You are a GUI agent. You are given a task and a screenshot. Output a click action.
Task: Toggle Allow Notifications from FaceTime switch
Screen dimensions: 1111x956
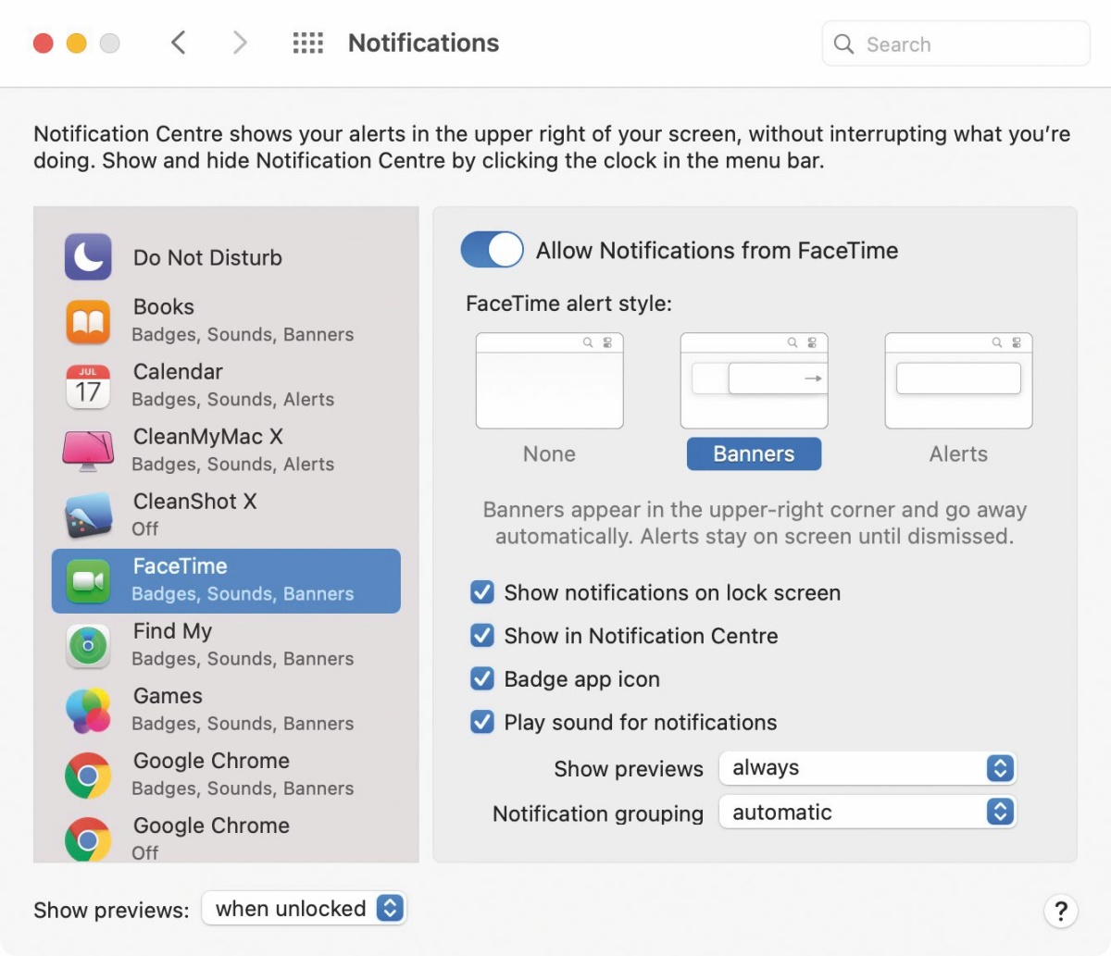tap(493, 250)
